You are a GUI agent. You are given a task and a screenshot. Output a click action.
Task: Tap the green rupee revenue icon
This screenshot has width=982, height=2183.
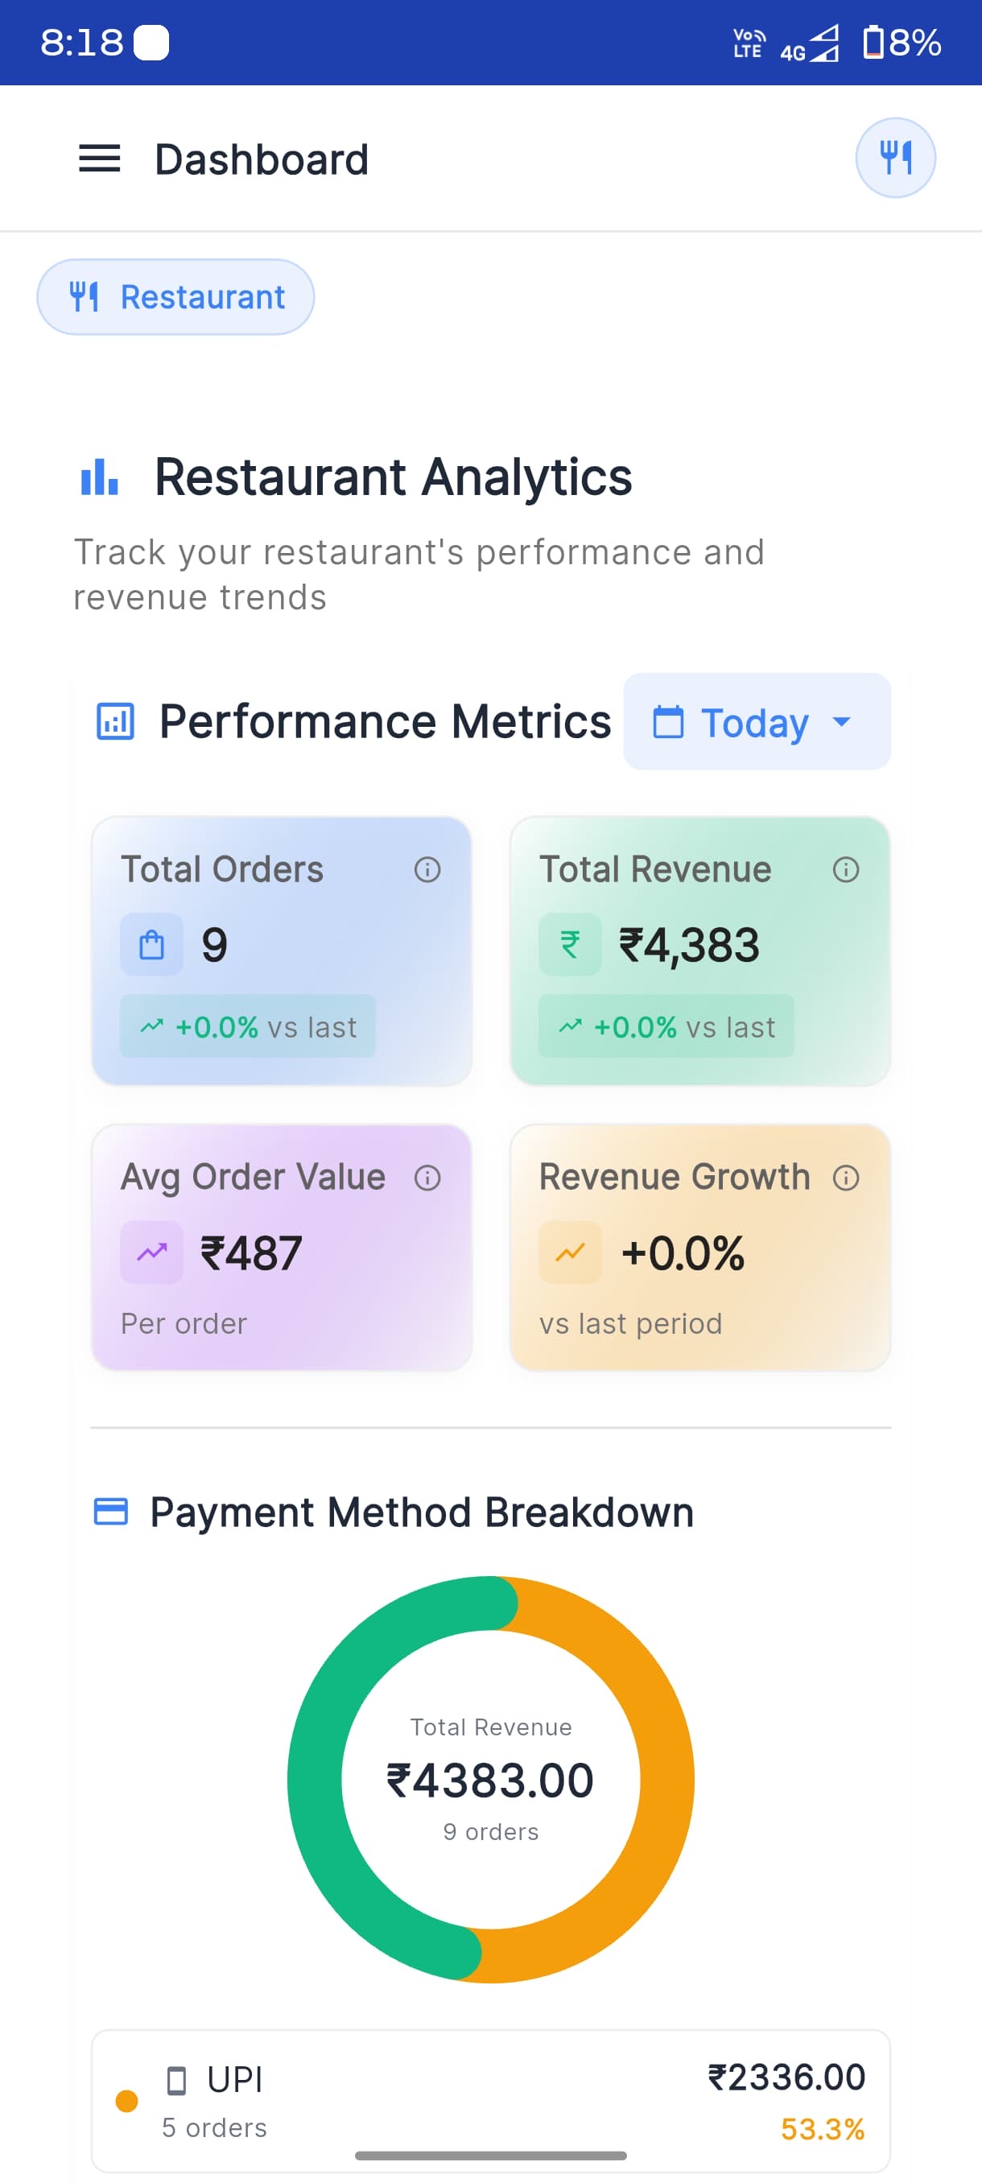pos(570,944)
